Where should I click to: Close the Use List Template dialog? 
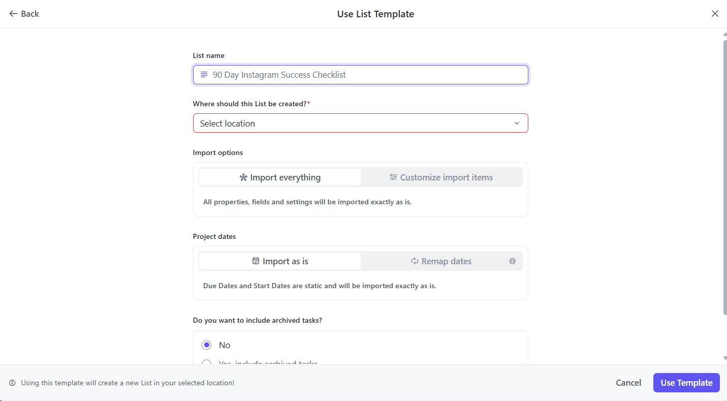[715, 14]
